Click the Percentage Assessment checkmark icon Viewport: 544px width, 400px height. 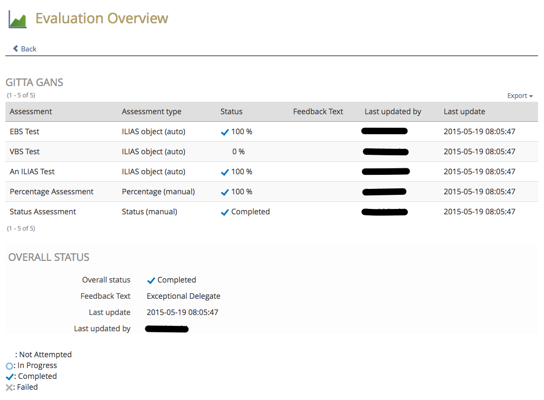point(225,192)
